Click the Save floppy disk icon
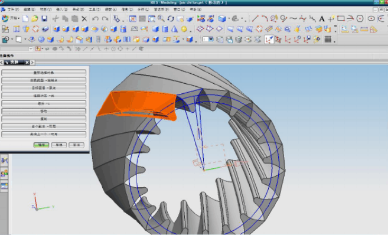The height and width of the screenshot is (235, 388). click(x=44, y=18)
